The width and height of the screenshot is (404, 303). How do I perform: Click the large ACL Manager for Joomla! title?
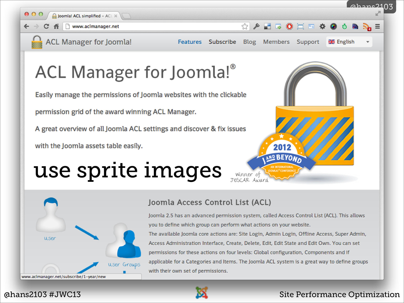pyautogui.click(x=135, y=72)
